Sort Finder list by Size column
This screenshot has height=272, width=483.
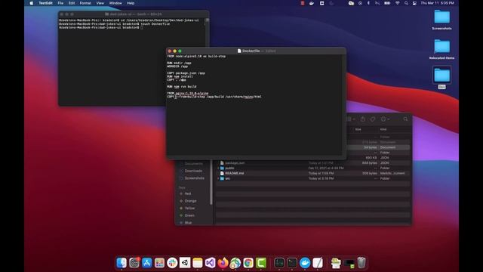[x=358, y=129]
